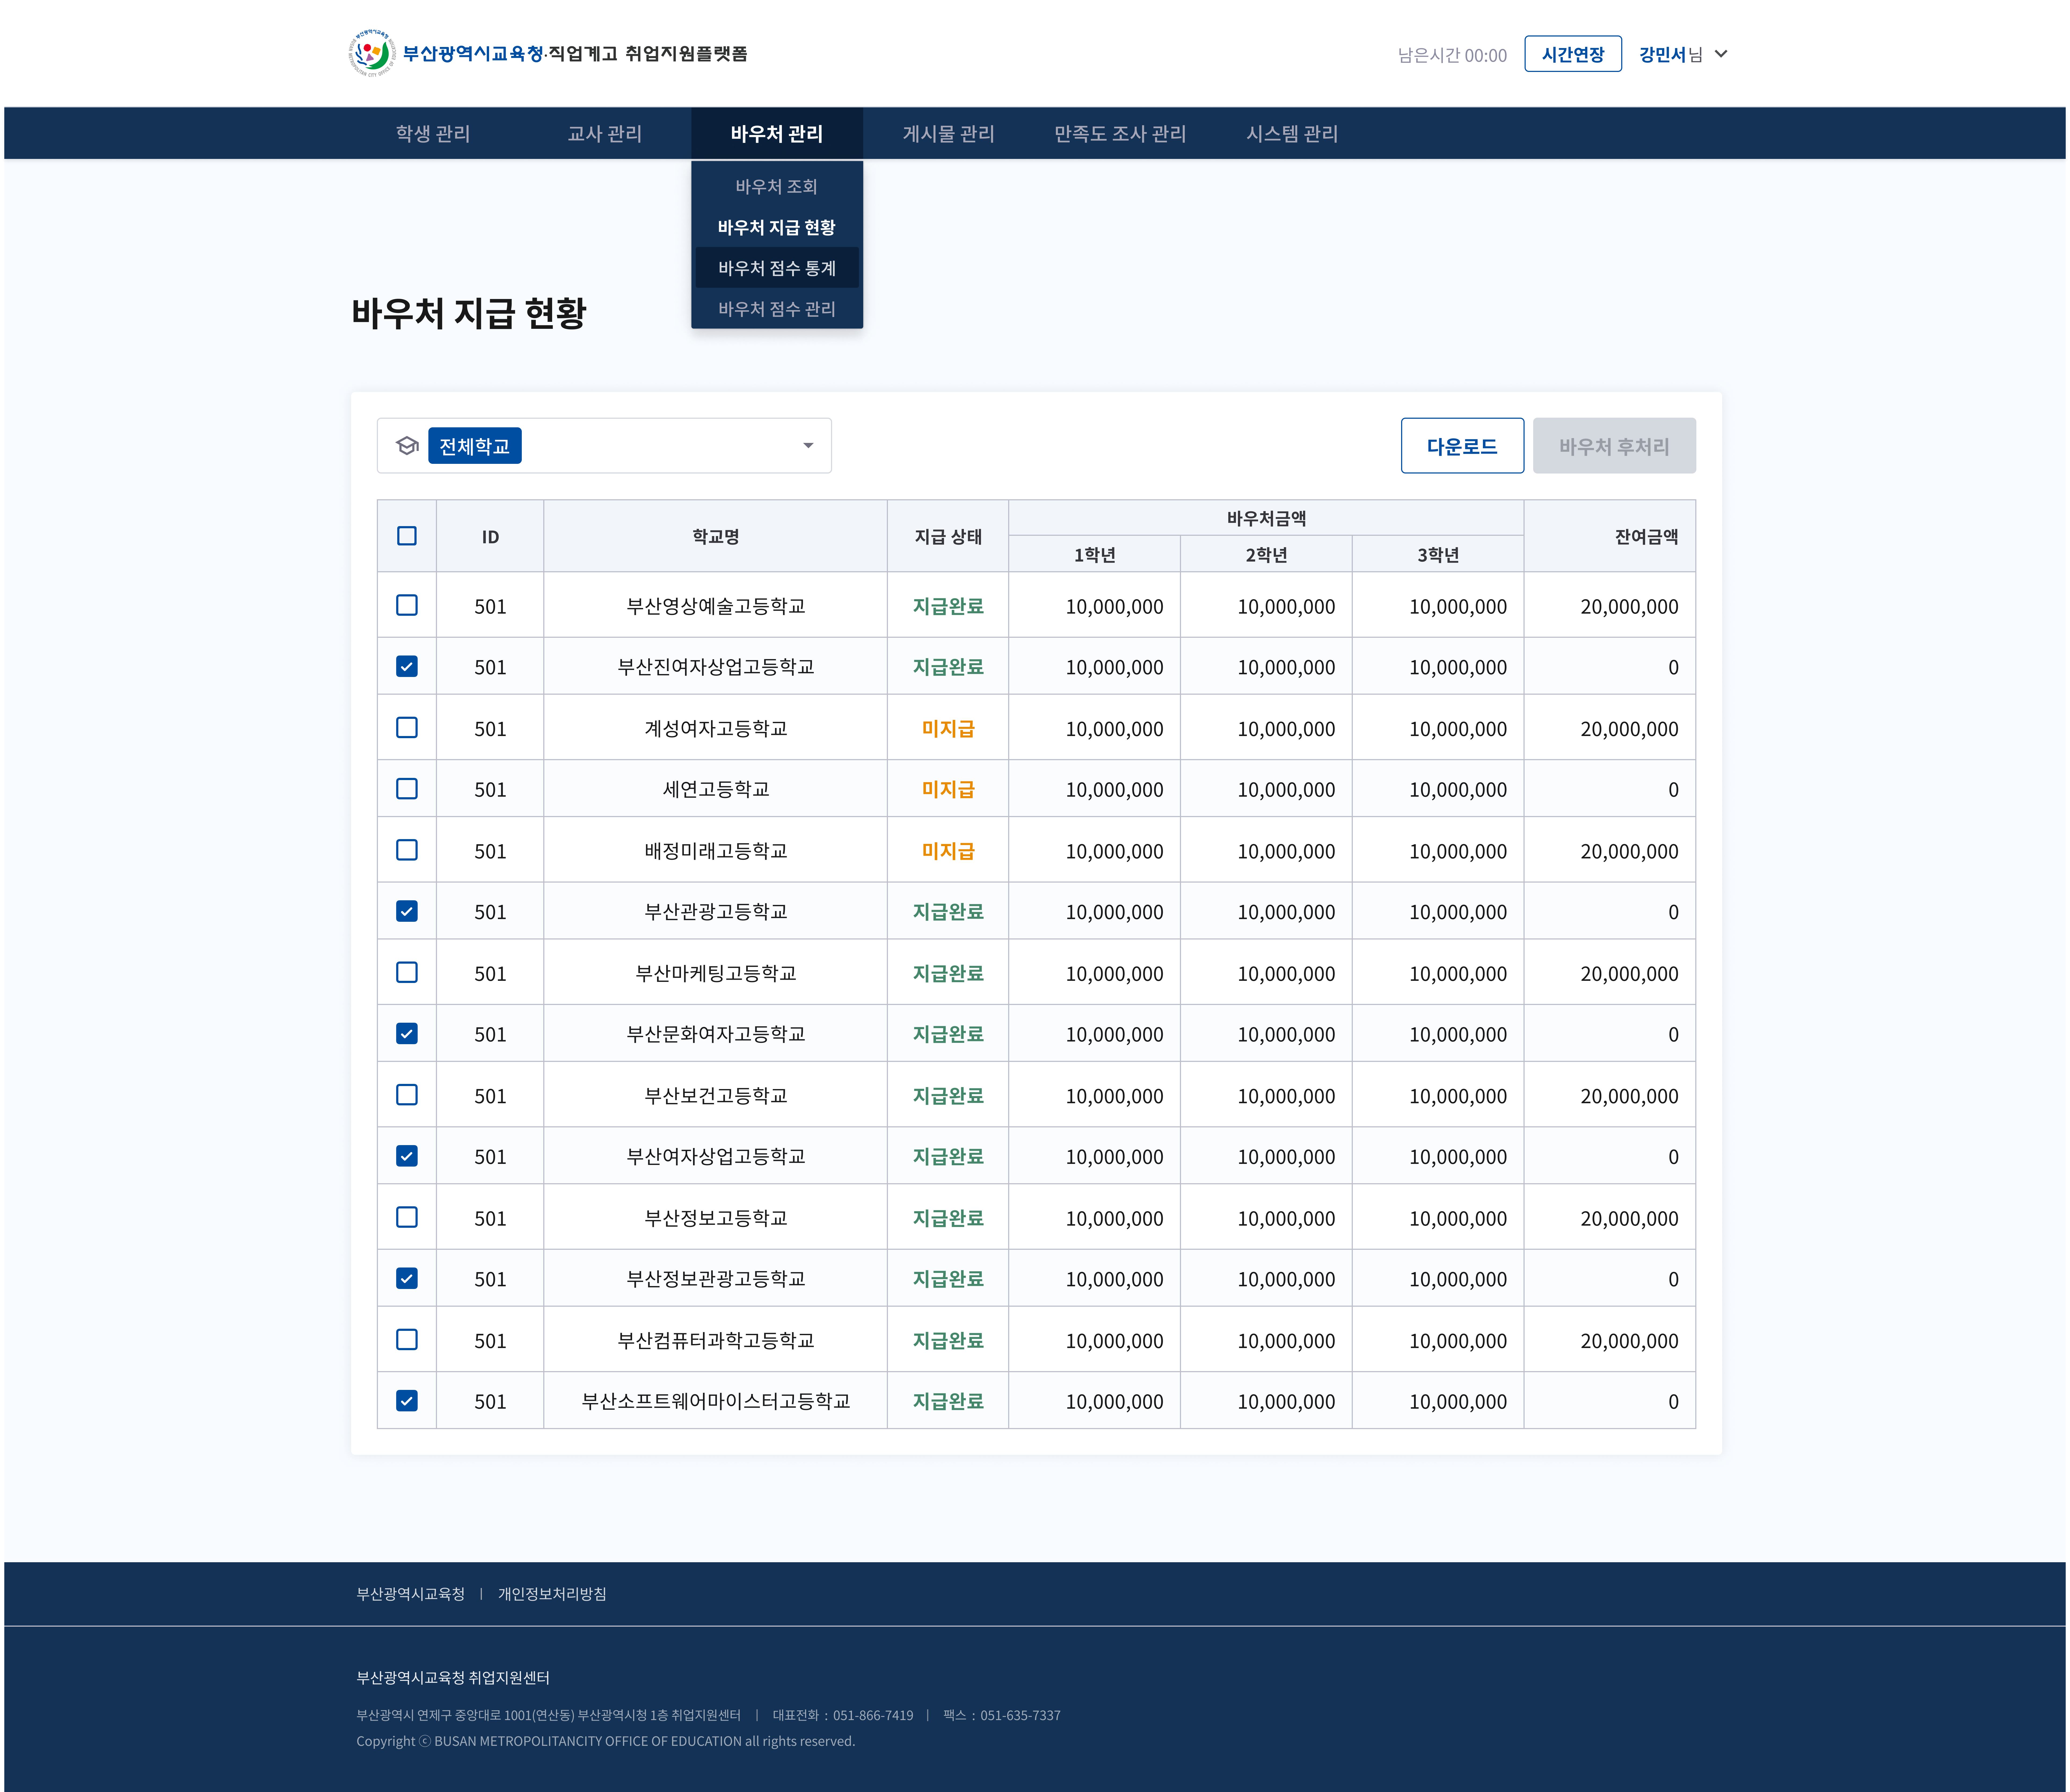Uncheck the box for 부산관광고등학교
Image resolution: width=2070 pixels, height=1792 pixels.
(407, 911)
